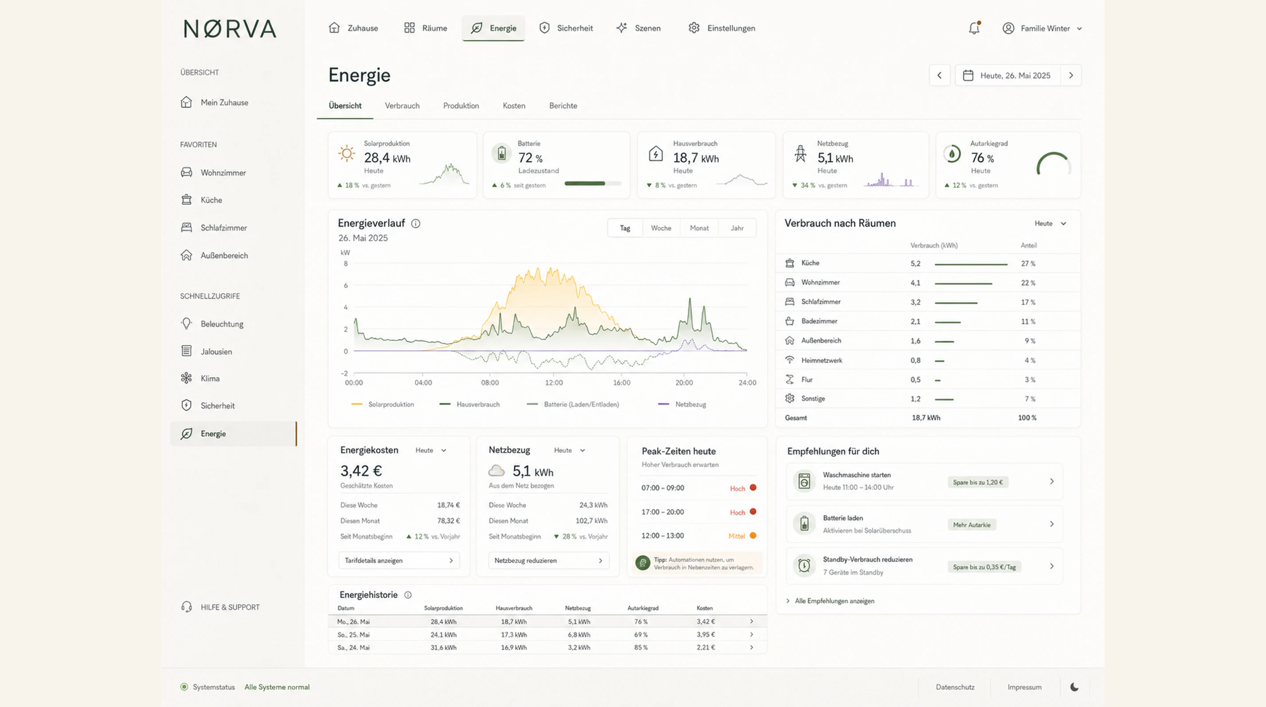Open the Impressum link

click(x=1024, y=687)
